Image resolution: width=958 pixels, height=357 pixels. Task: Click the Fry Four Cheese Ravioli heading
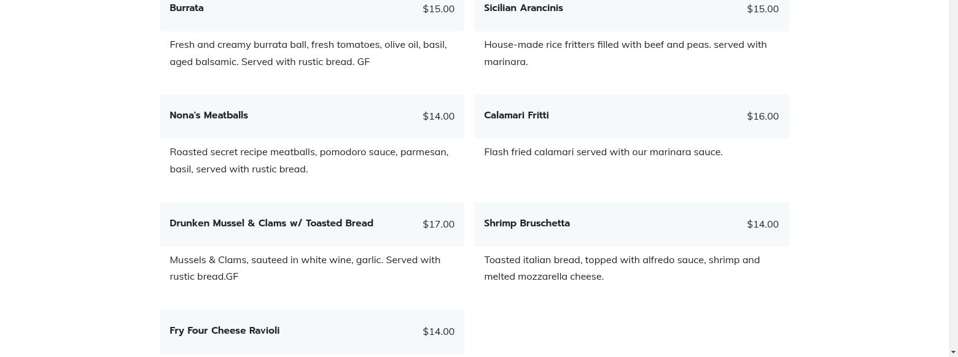click(x=225, y=331)
